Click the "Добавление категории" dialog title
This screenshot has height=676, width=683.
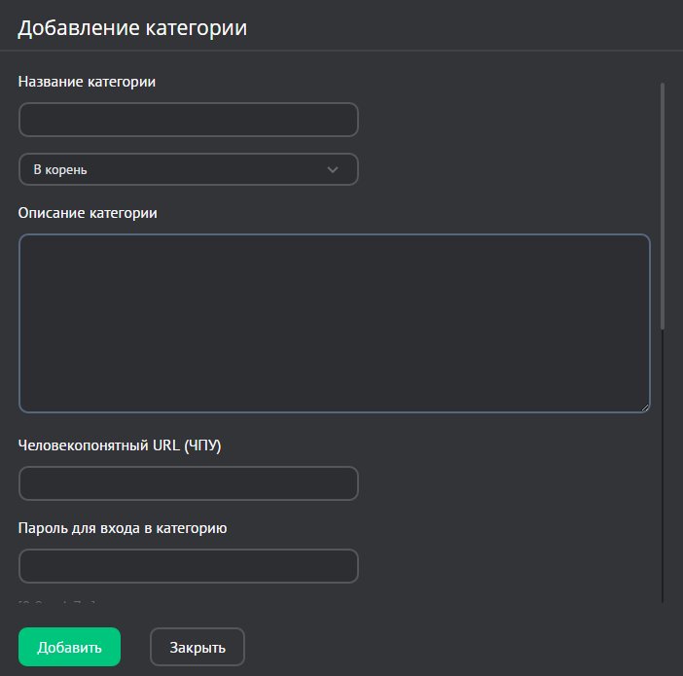(x=132, y=28)
